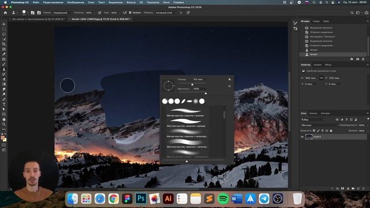Viewport: 370px width, 208px height.
Task: Open the brush preset picker dropdown
Action: (28, 13)
